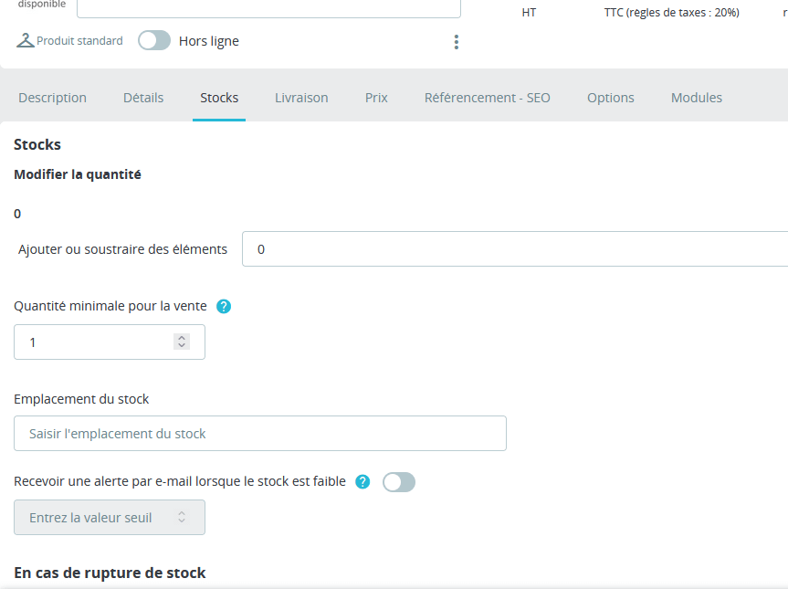
Task: Open the Détails tab
Action: [143, 98]
